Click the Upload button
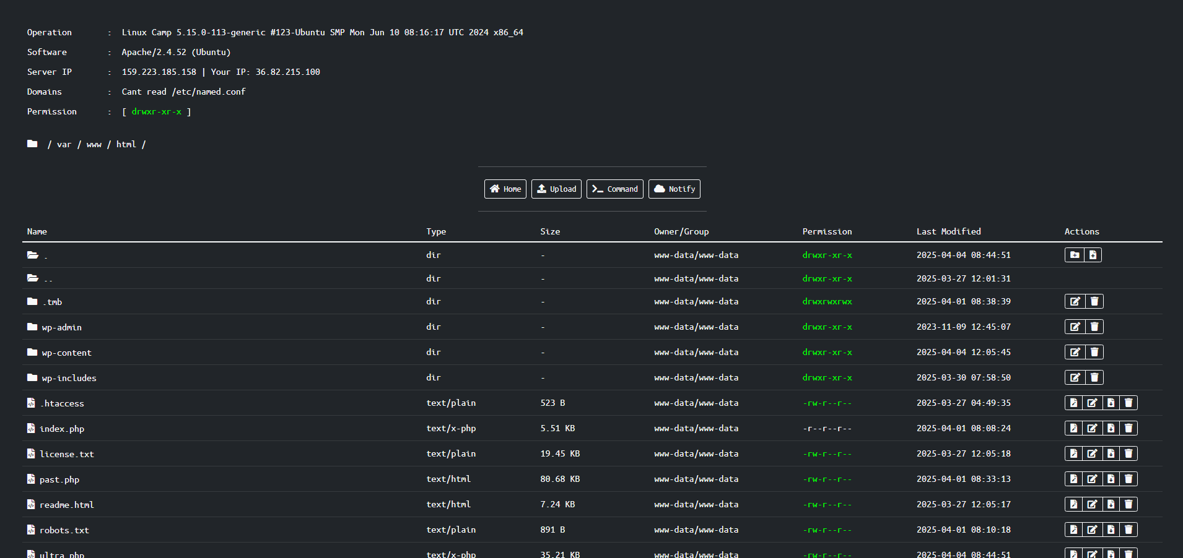 pyautogui.click(x=556, y=189)
